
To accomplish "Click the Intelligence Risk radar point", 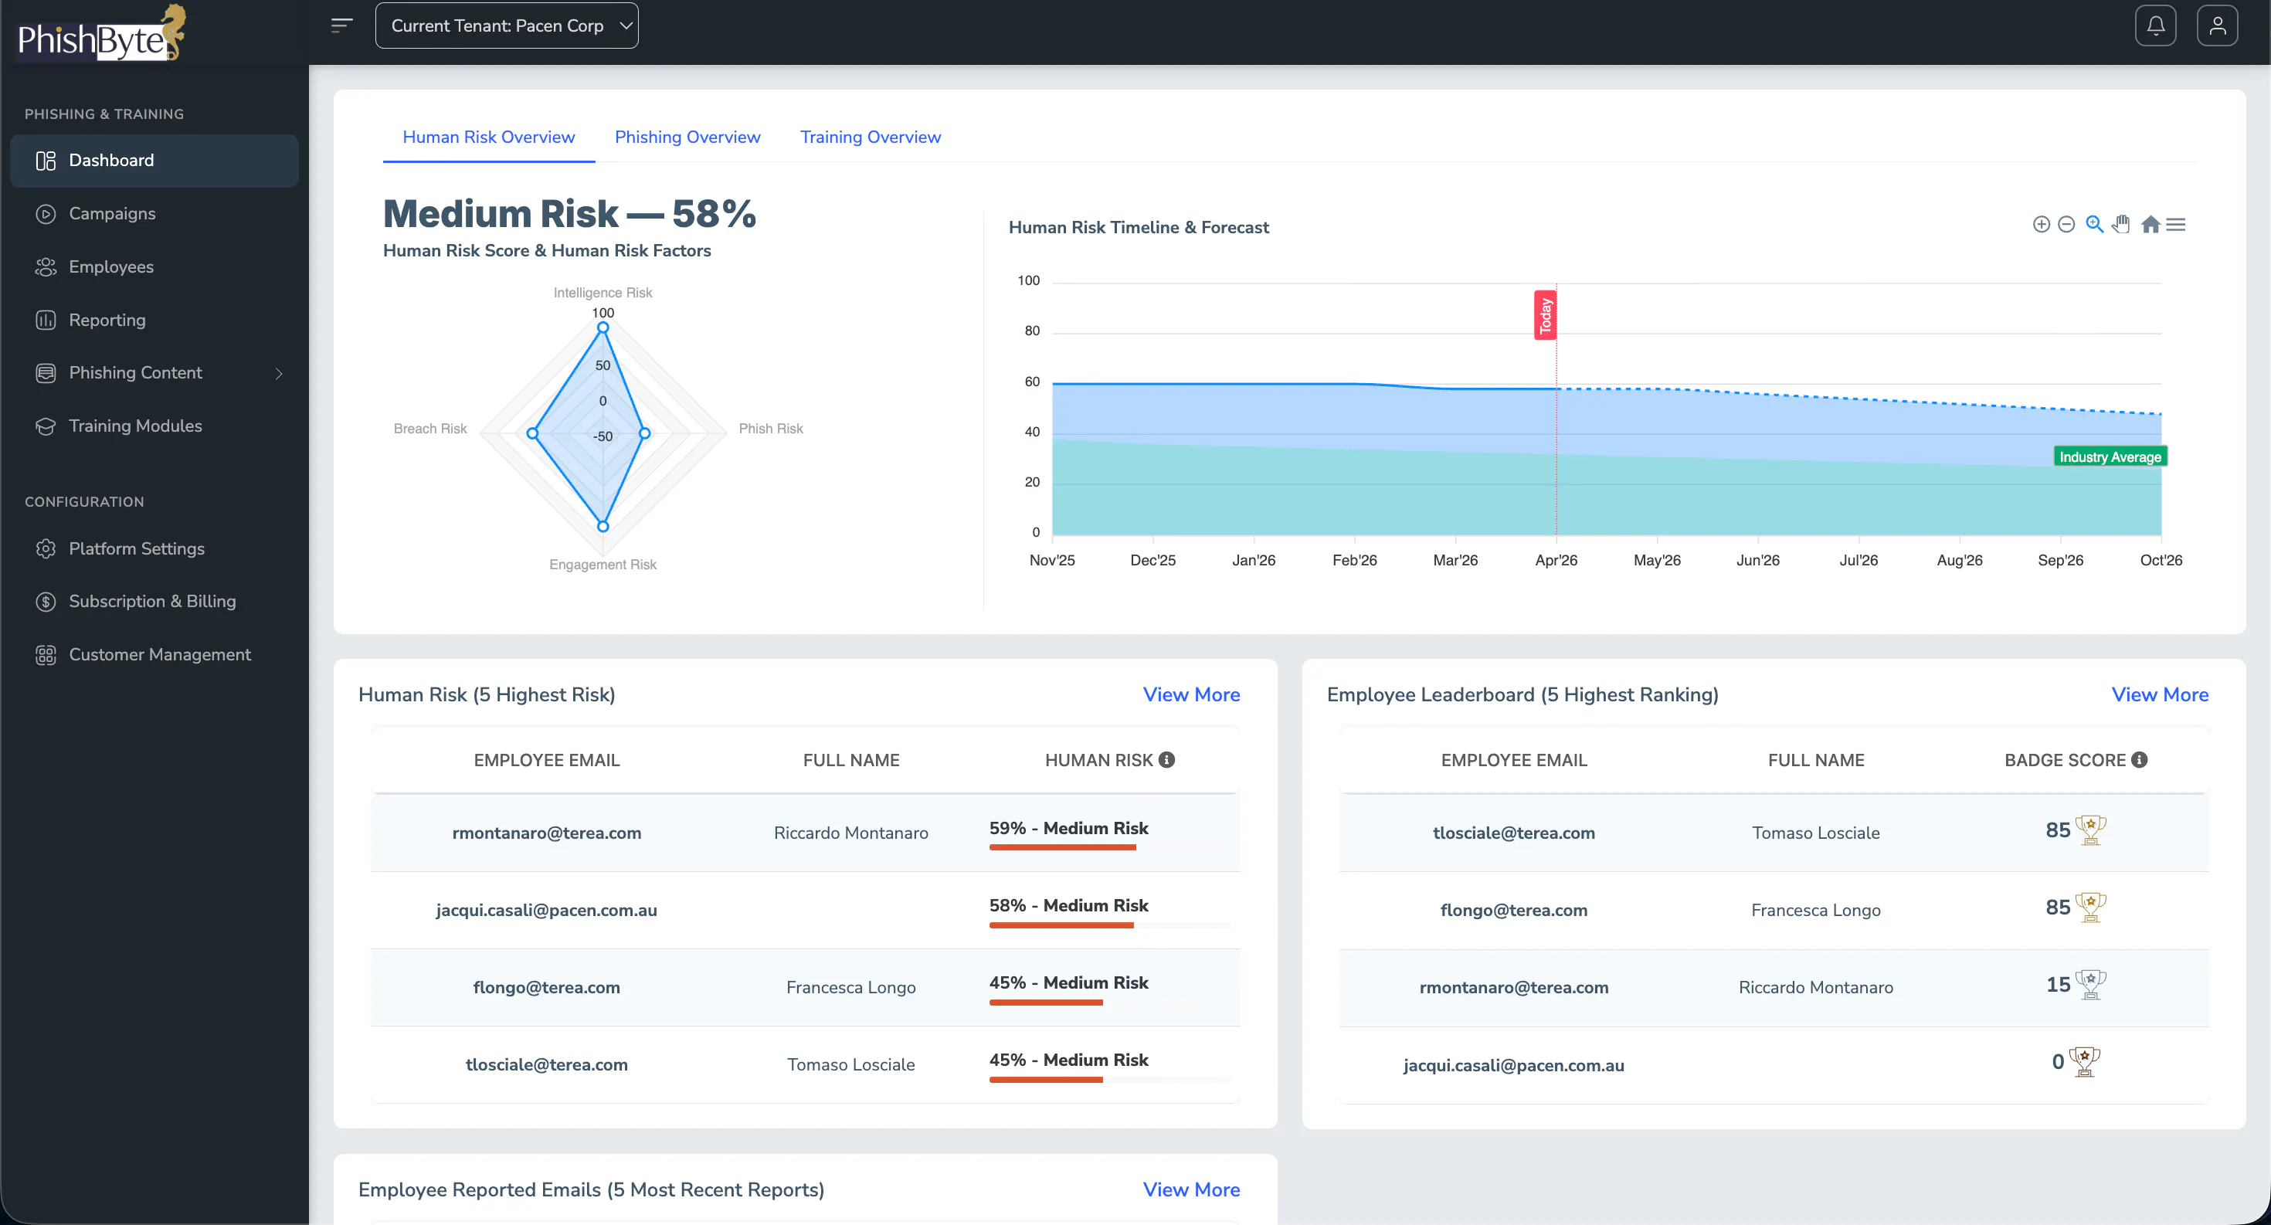I will click(x=603, y=327).
